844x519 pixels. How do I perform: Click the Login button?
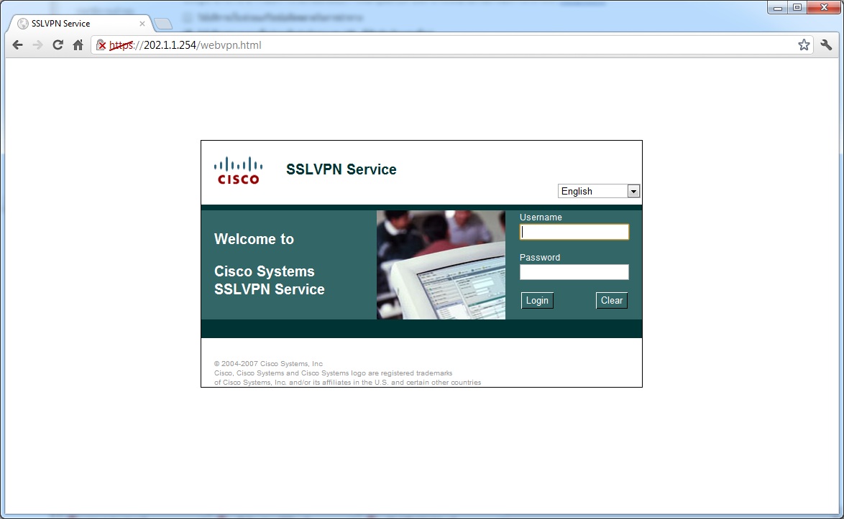coord(537,300)
